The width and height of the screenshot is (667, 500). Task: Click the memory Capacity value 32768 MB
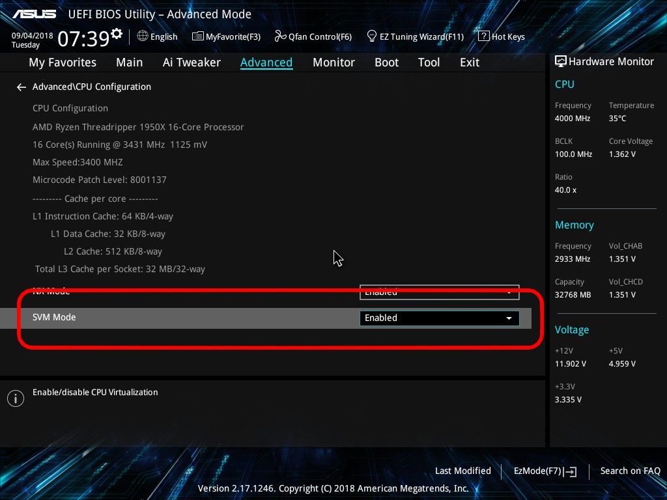coord(573,295)
